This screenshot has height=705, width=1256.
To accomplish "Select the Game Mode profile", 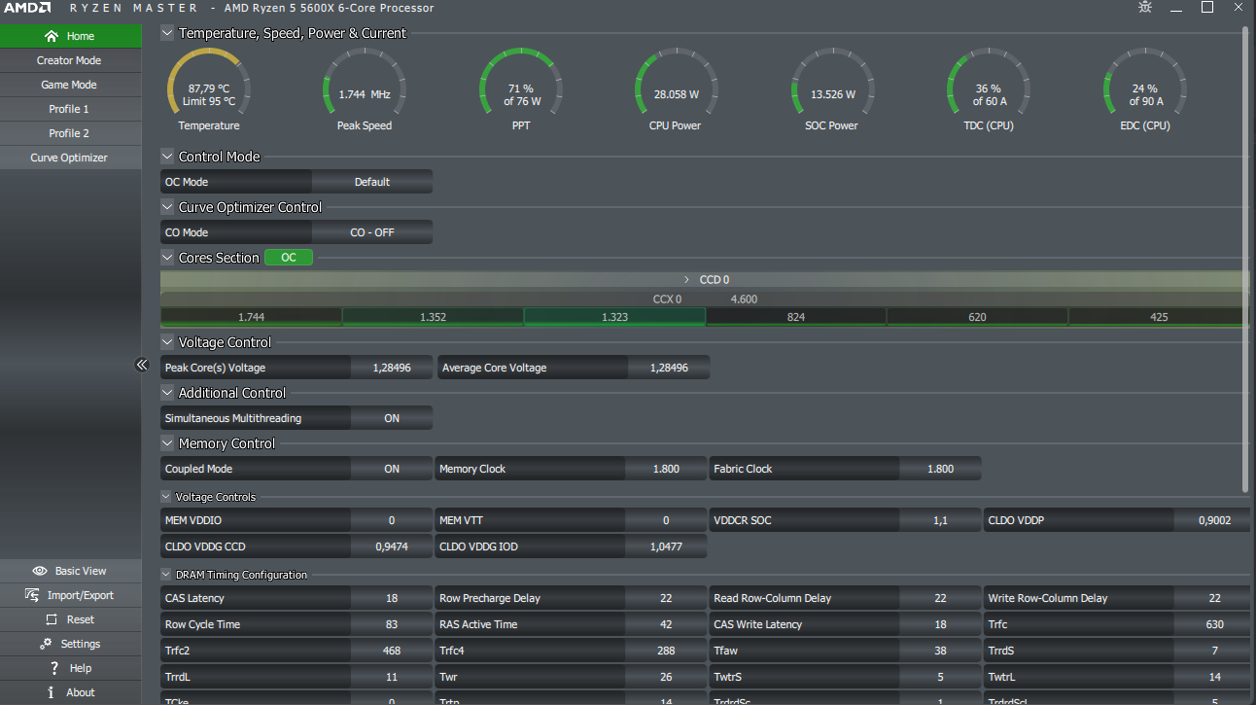I will tap(70, 85).
